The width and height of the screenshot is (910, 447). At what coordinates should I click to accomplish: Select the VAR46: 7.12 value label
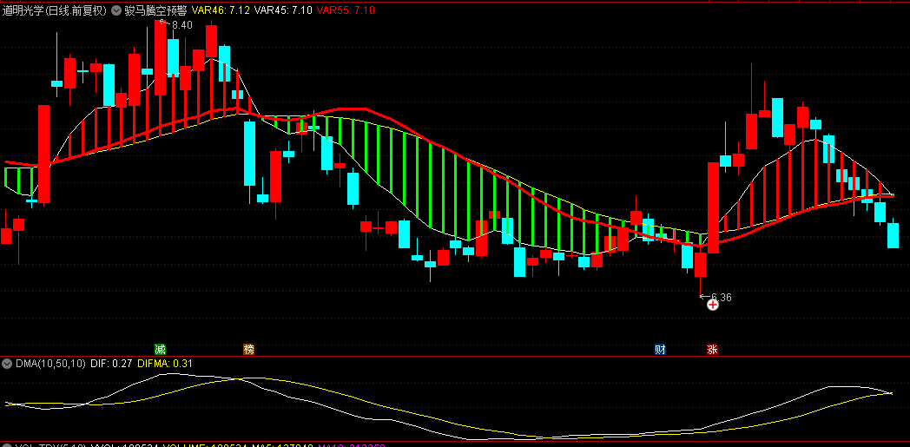[x=221, y=10]
